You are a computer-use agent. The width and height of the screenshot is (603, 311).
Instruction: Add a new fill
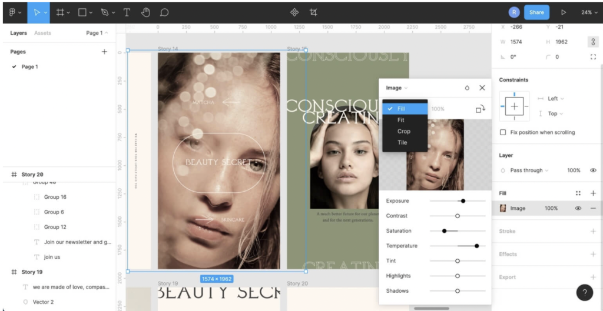[593, 193]
